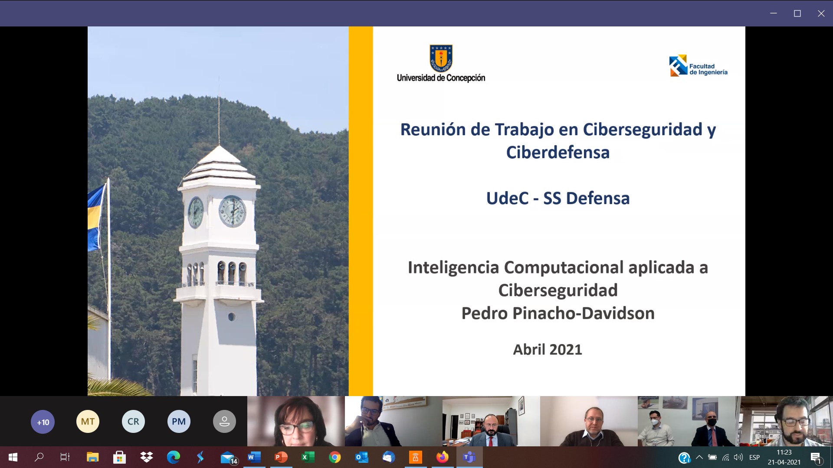Select video of man resting chin on hand
Screen dimensions: 833x468
(394, 421)
